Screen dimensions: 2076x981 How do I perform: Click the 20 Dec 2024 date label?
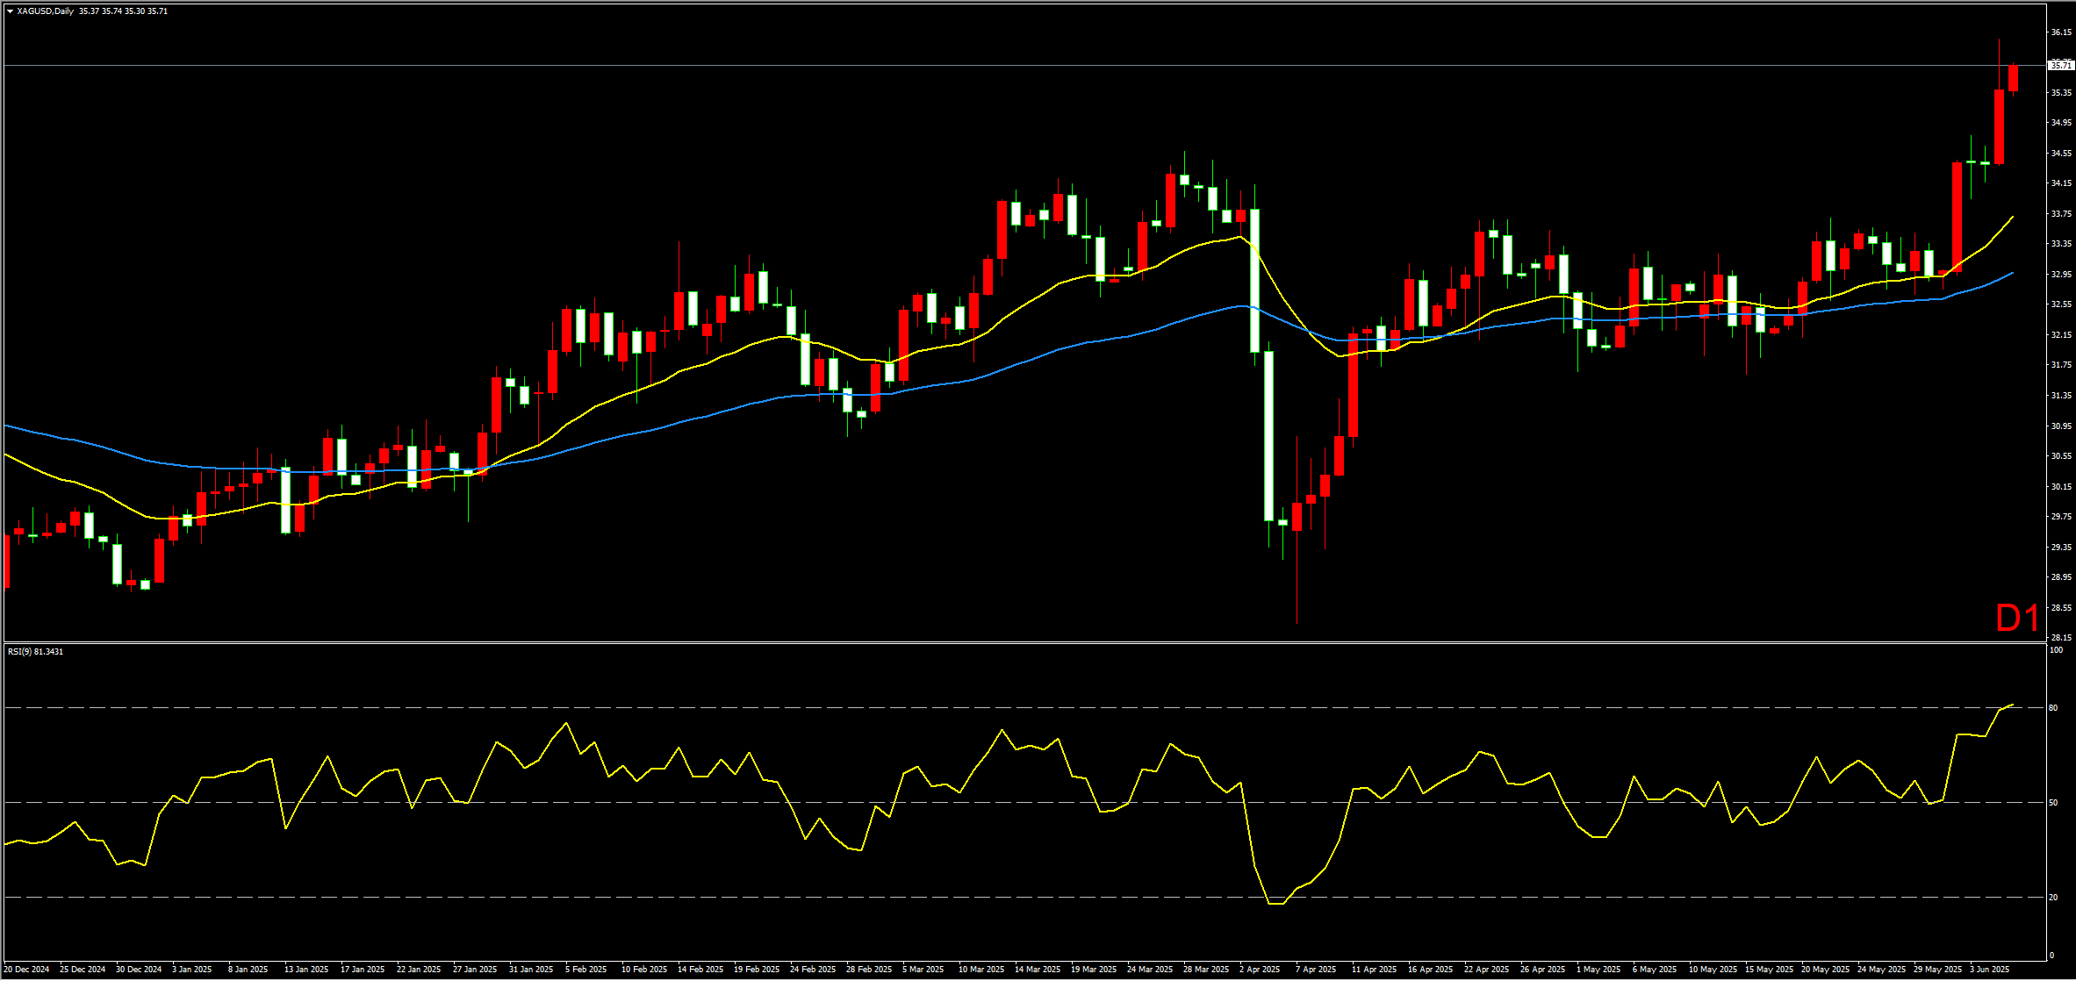pyautogui.click(x=26, y=970)
